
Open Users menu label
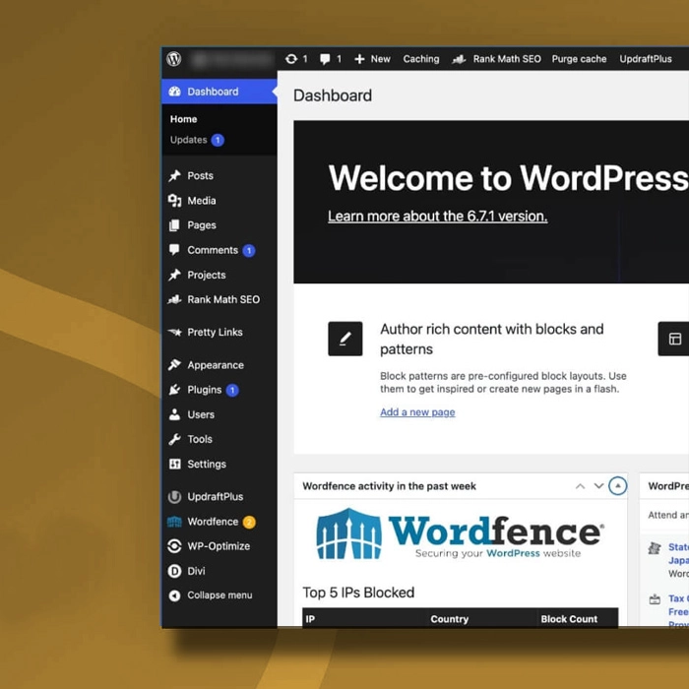point(201,414)
